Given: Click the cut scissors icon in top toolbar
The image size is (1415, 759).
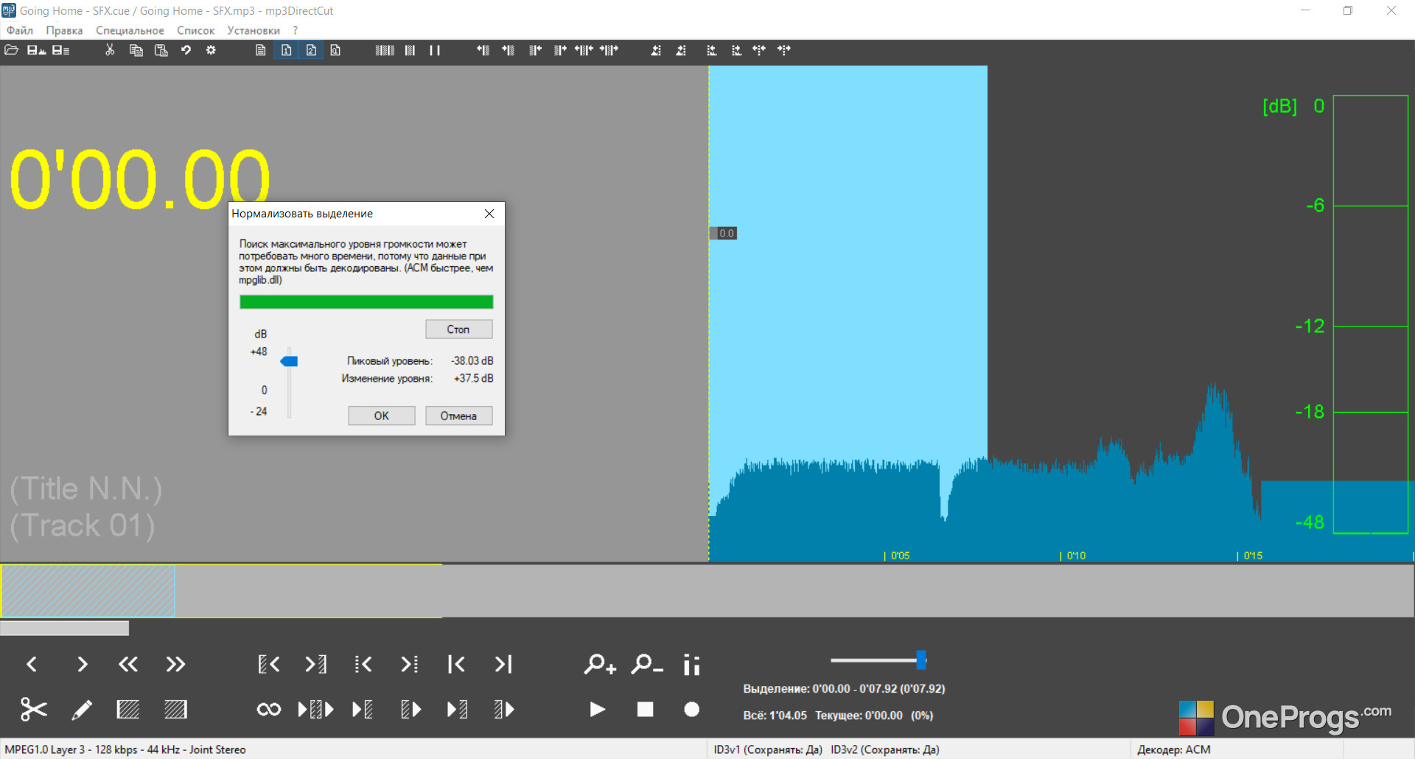Looking at the screenshot, I should click(110, 50).
